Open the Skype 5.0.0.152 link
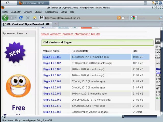This screenshot has width=163, height=122. [52, 57]
